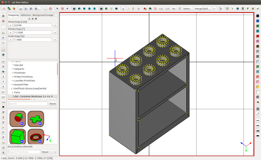The image size is (261, 160).
Task: Click the C2L toolbar button
Action: tap(161, 9)
